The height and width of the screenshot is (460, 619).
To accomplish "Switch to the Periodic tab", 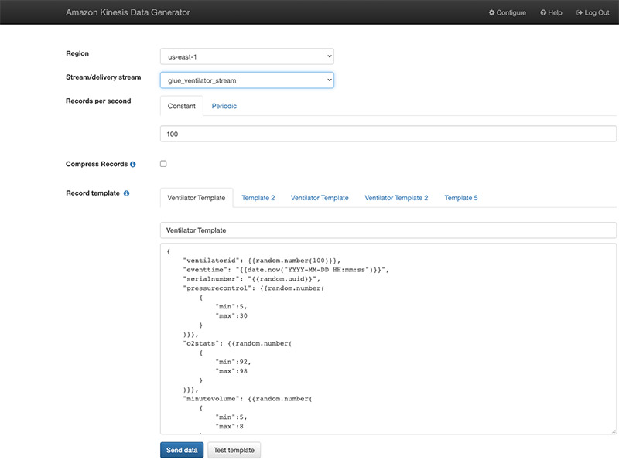I will click(224, 106).
